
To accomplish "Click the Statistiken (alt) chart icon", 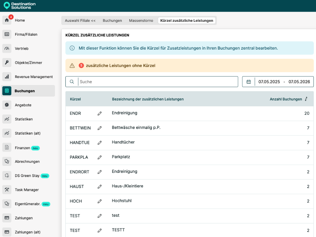I will point(7,133).
